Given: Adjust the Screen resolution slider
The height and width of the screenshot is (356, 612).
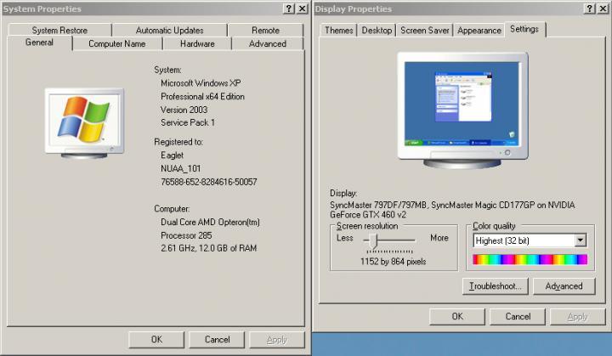Looking at the screenshot, I should pos(371,240).
